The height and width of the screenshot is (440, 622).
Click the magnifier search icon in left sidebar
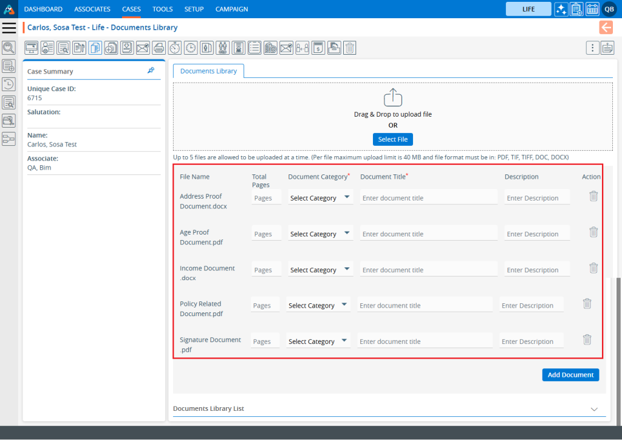click(9, 48)
